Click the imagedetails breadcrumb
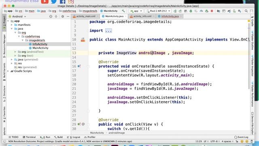Image resolution: width=259 pixels, height=146 pixels. (x=88, y=11)
